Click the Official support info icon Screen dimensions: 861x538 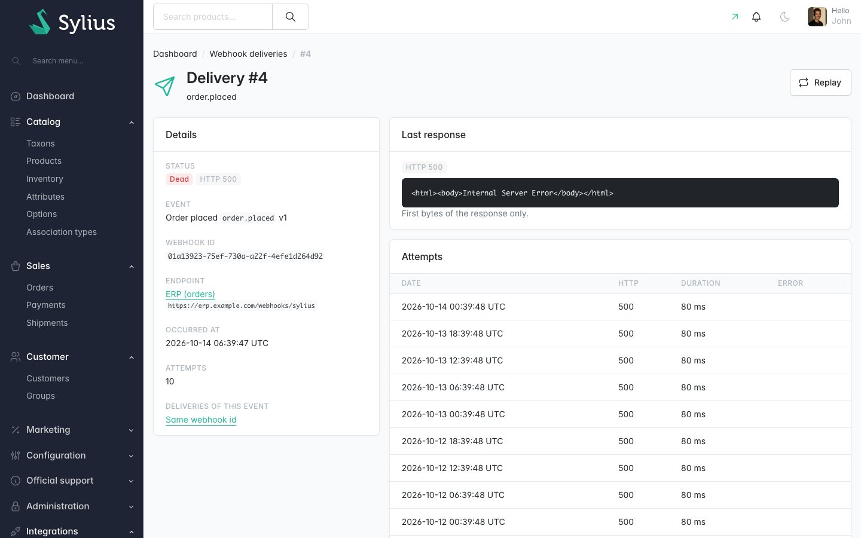pyautogui.click(x=16, y=481)
